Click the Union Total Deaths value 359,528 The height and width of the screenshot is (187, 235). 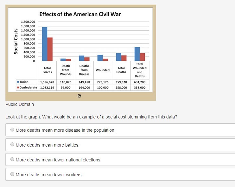pos(121,82)
